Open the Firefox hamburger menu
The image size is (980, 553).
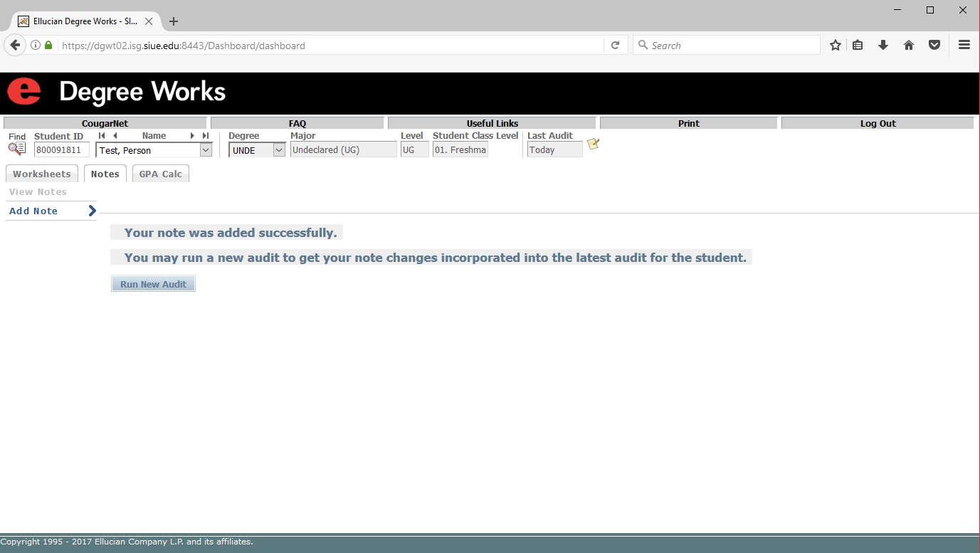[x=964, y=46]
